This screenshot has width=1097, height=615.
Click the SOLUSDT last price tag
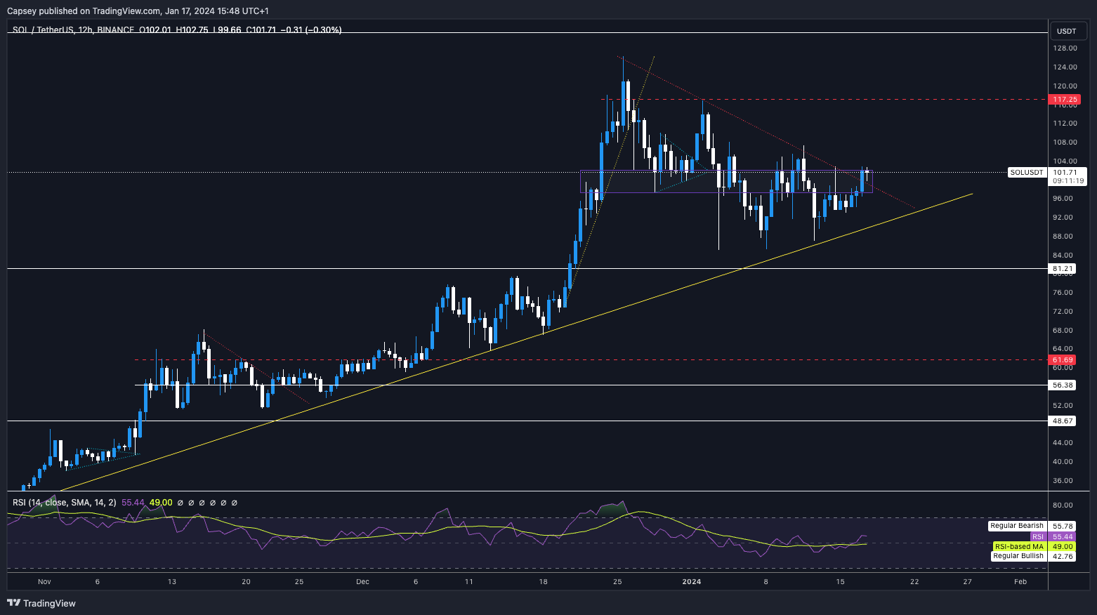(x=1027, y=172)
